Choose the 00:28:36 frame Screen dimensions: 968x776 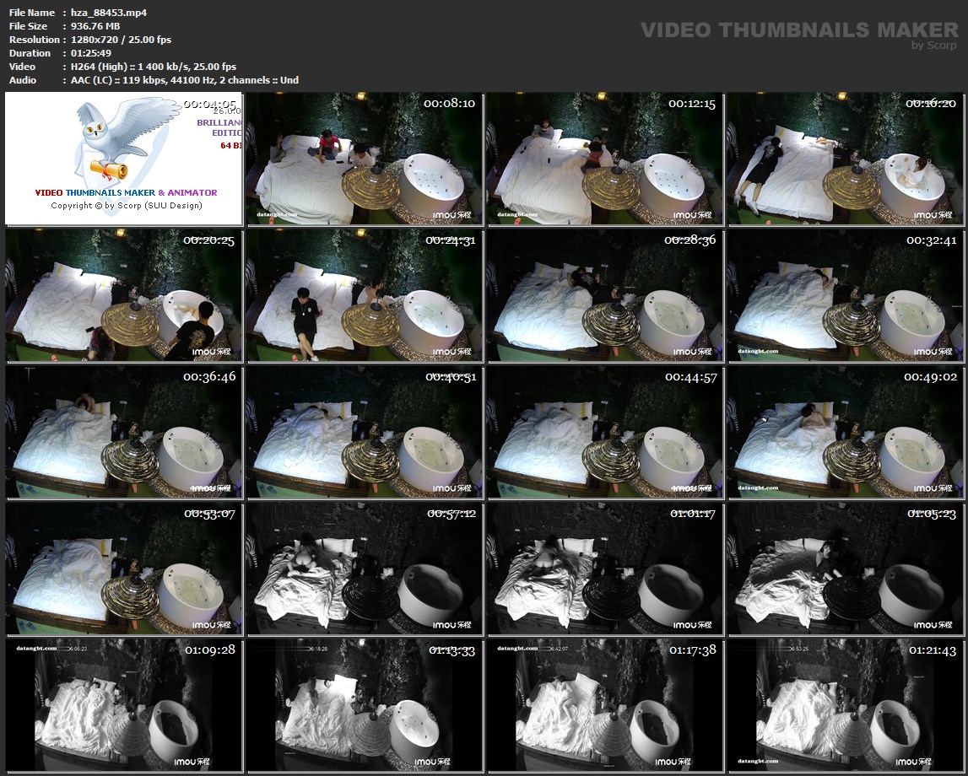[x=605, y=295]
